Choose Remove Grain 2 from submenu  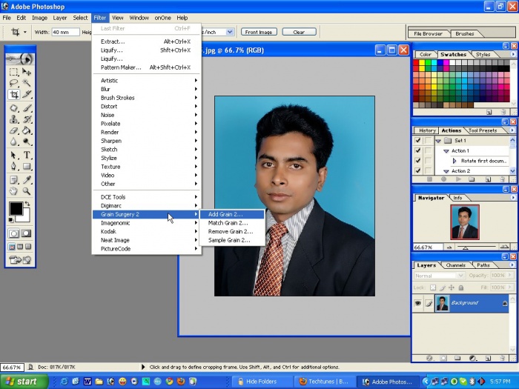232,231
